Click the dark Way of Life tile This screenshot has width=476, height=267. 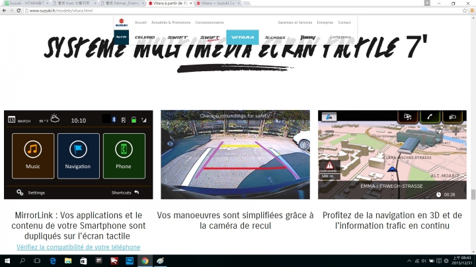coord(122,37)
